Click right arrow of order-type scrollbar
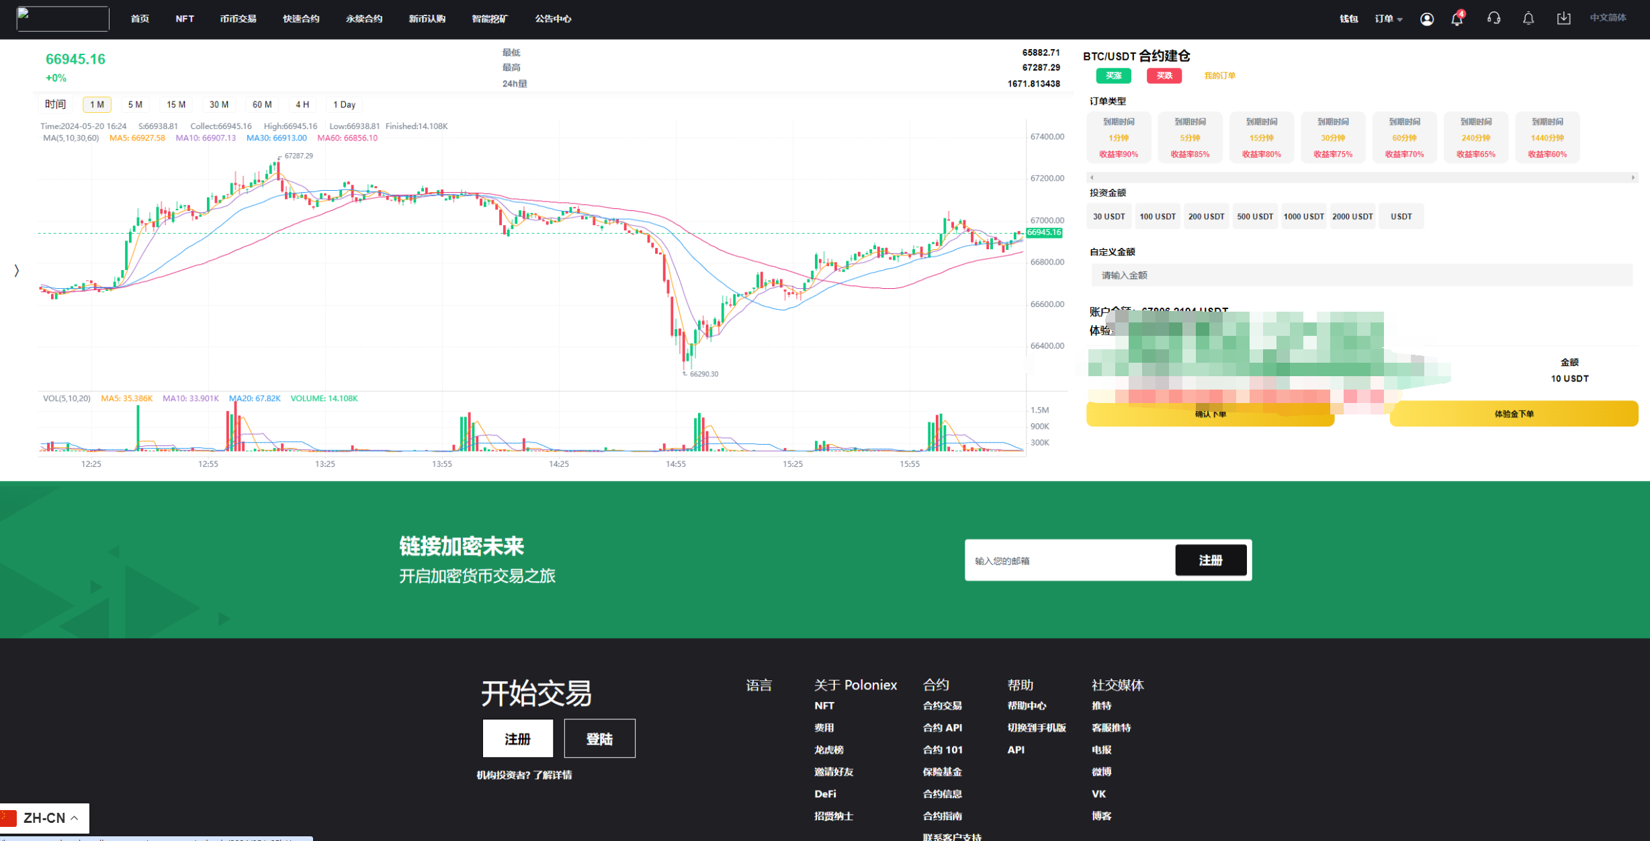 [1633, 177]
